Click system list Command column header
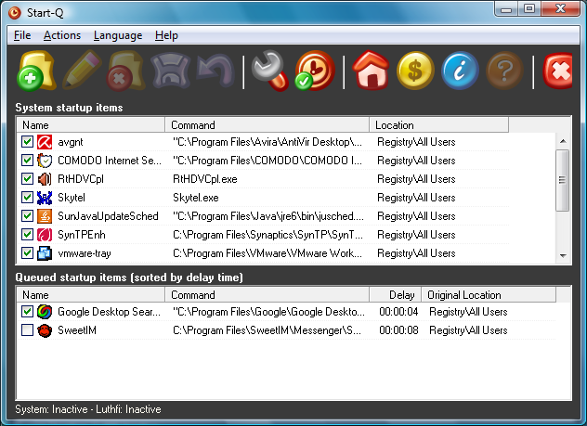This screenshot has height=426, width=587. tap(267, 125)
